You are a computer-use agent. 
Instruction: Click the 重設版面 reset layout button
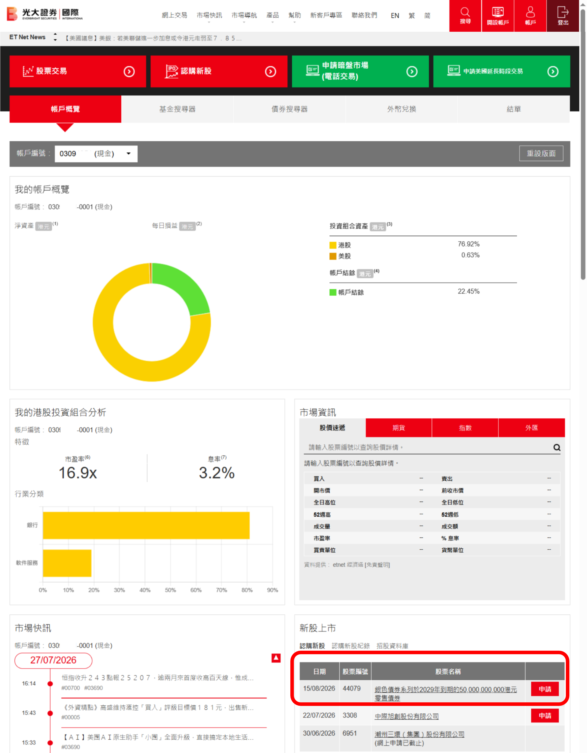(x=541, y=153)
